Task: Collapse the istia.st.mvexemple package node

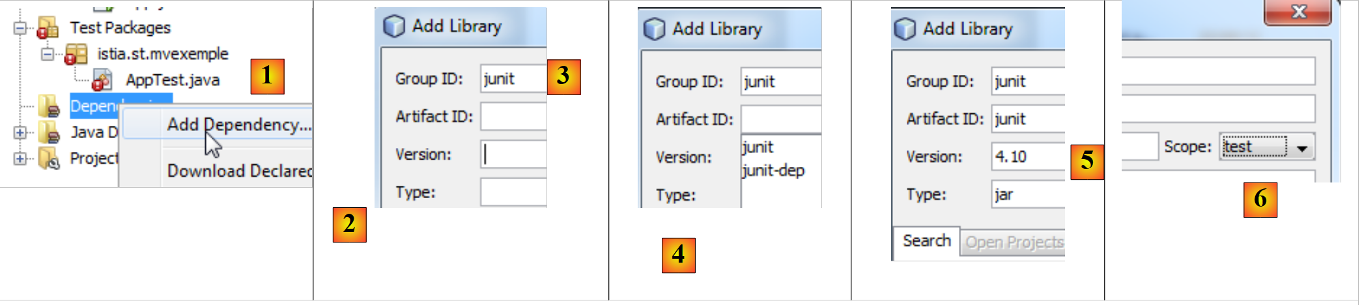Action: [x=47, y=54]
